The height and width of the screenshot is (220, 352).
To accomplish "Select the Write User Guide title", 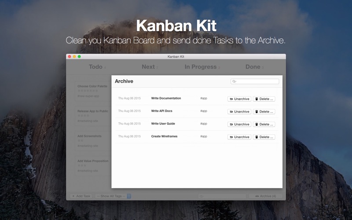I will tap(163, 124).
